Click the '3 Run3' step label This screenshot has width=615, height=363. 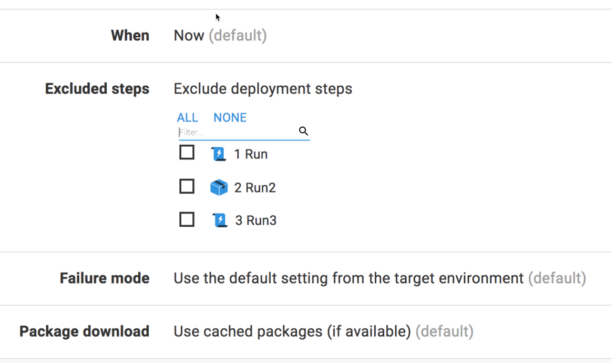click(256, 220)
